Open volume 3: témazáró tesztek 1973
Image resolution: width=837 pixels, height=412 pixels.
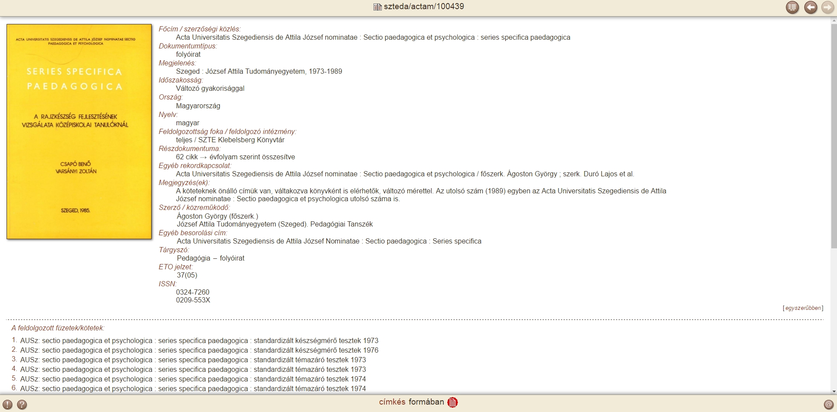(x=193, y=360)
